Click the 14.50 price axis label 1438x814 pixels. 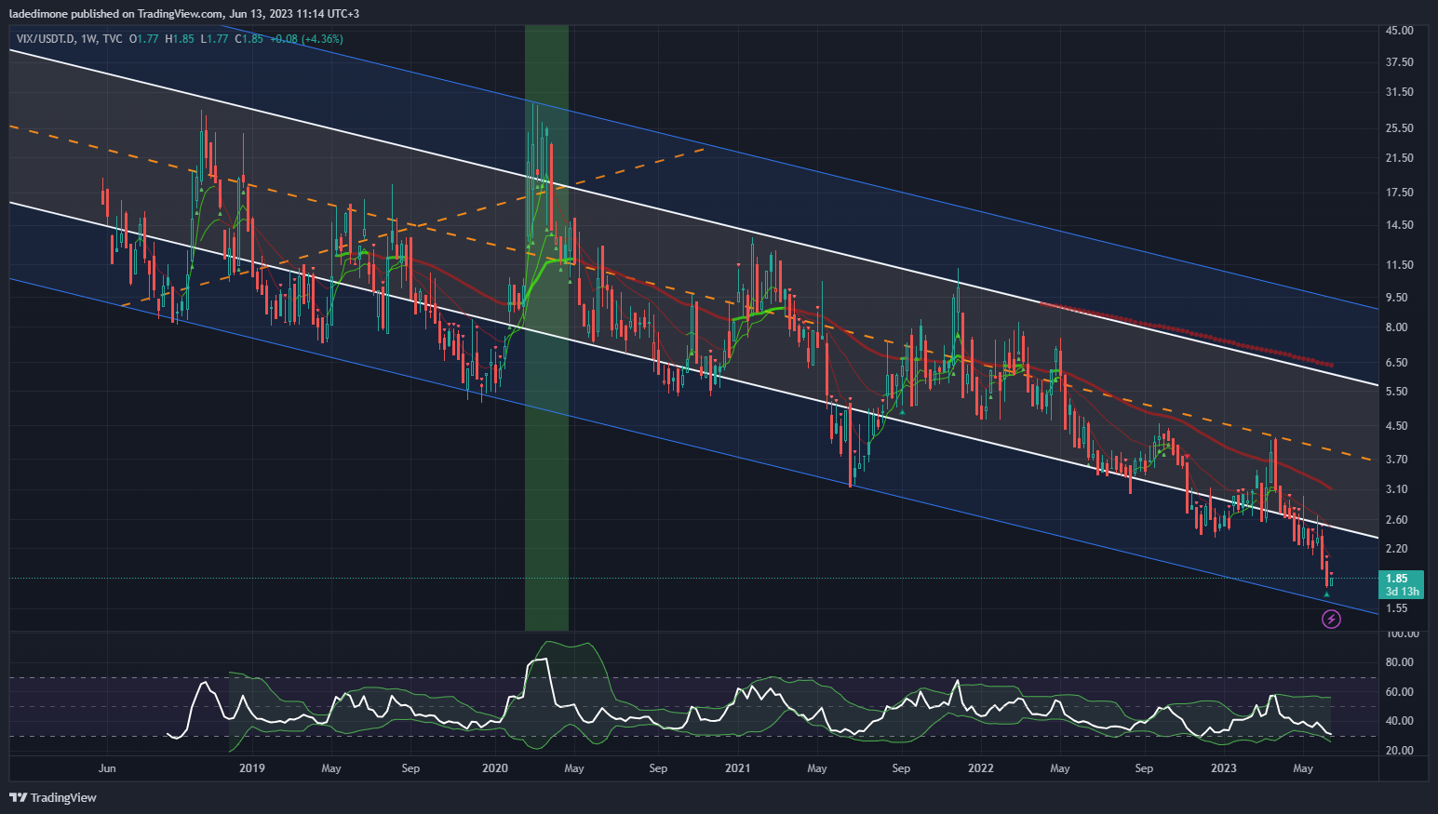(x=1400, y=225)
